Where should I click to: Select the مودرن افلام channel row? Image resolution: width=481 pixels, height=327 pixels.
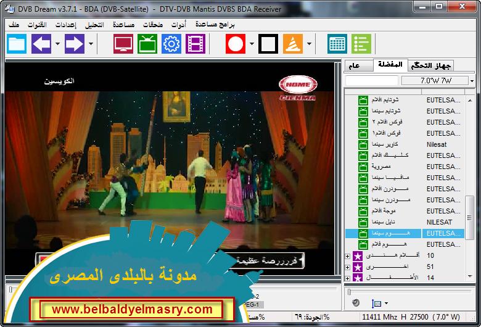(405, 189)
